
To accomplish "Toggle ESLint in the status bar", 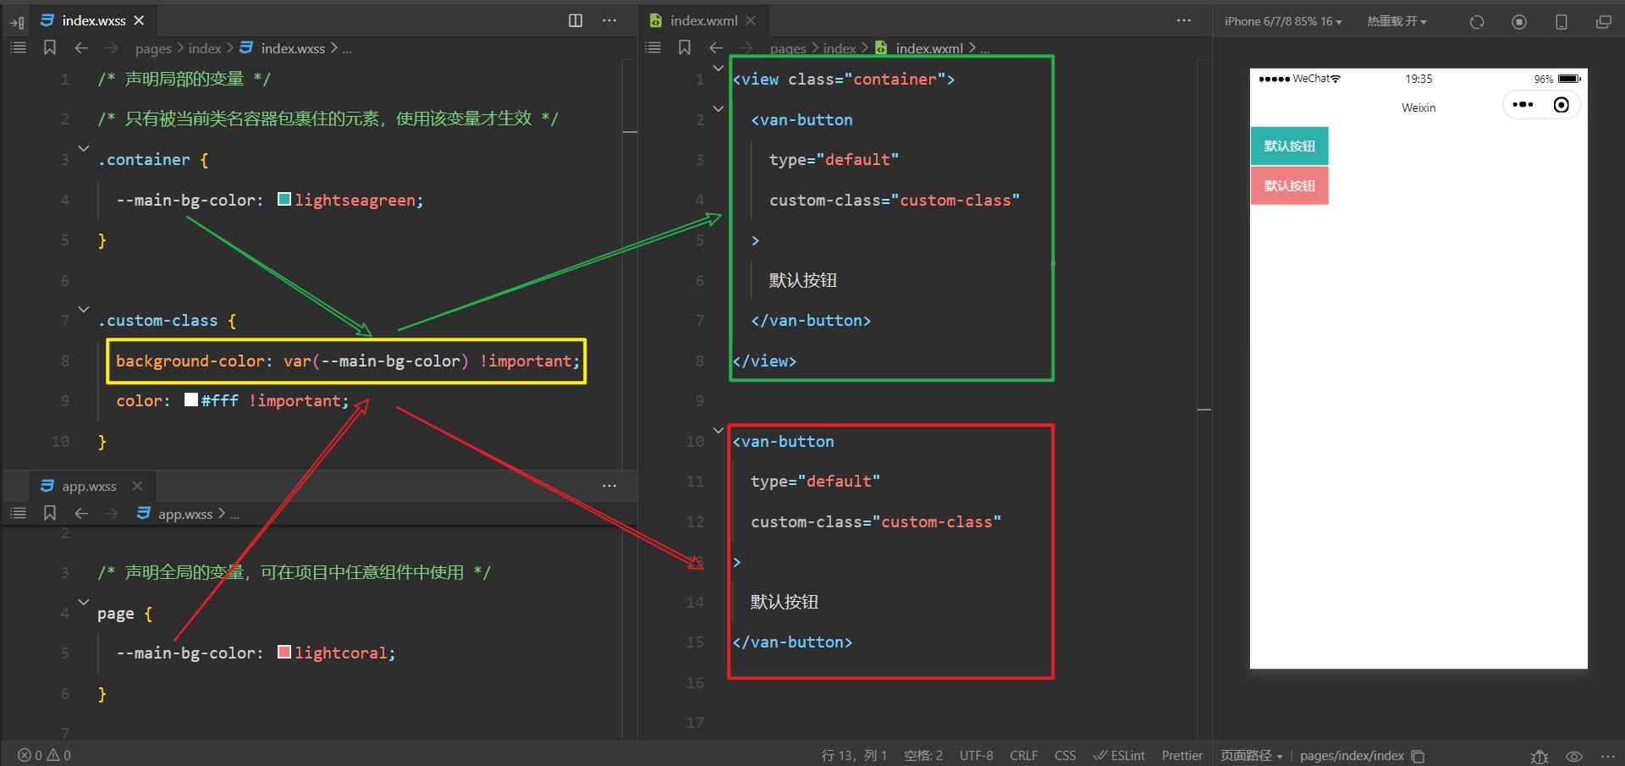I will [x=1119, y=756].
